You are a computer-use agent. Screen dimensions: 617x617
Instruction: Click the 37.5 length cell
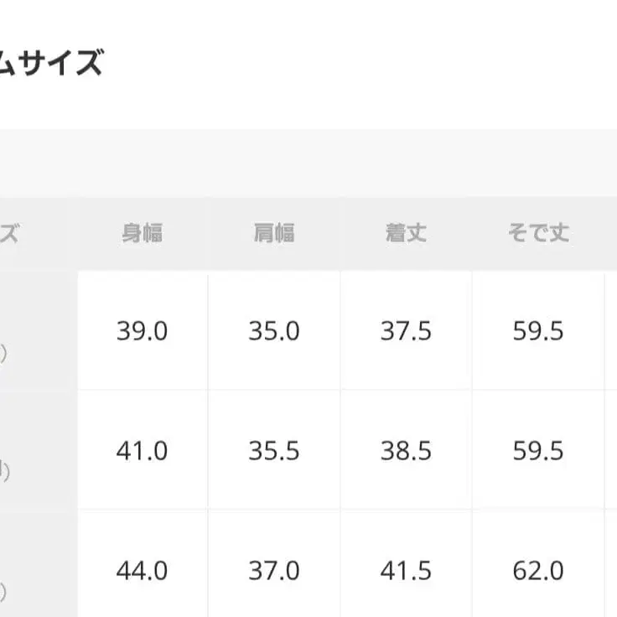coord(406,331)
